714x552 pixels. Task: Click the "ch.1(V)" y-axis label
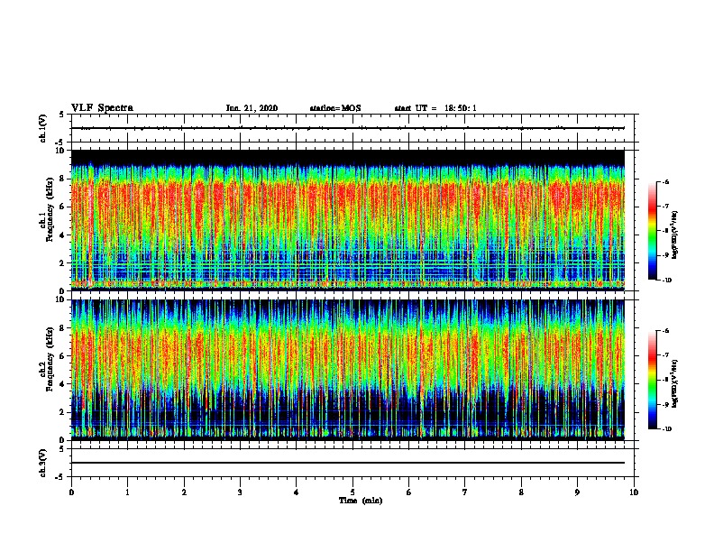point(42,128)
